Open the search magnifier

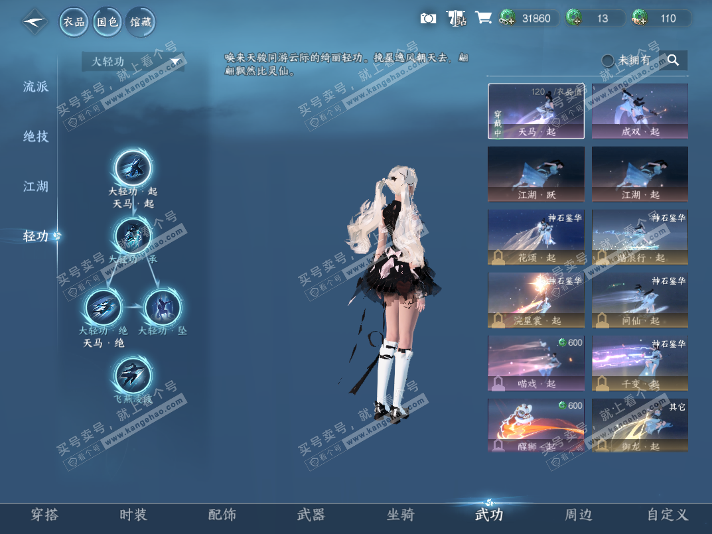pos(673,60)
